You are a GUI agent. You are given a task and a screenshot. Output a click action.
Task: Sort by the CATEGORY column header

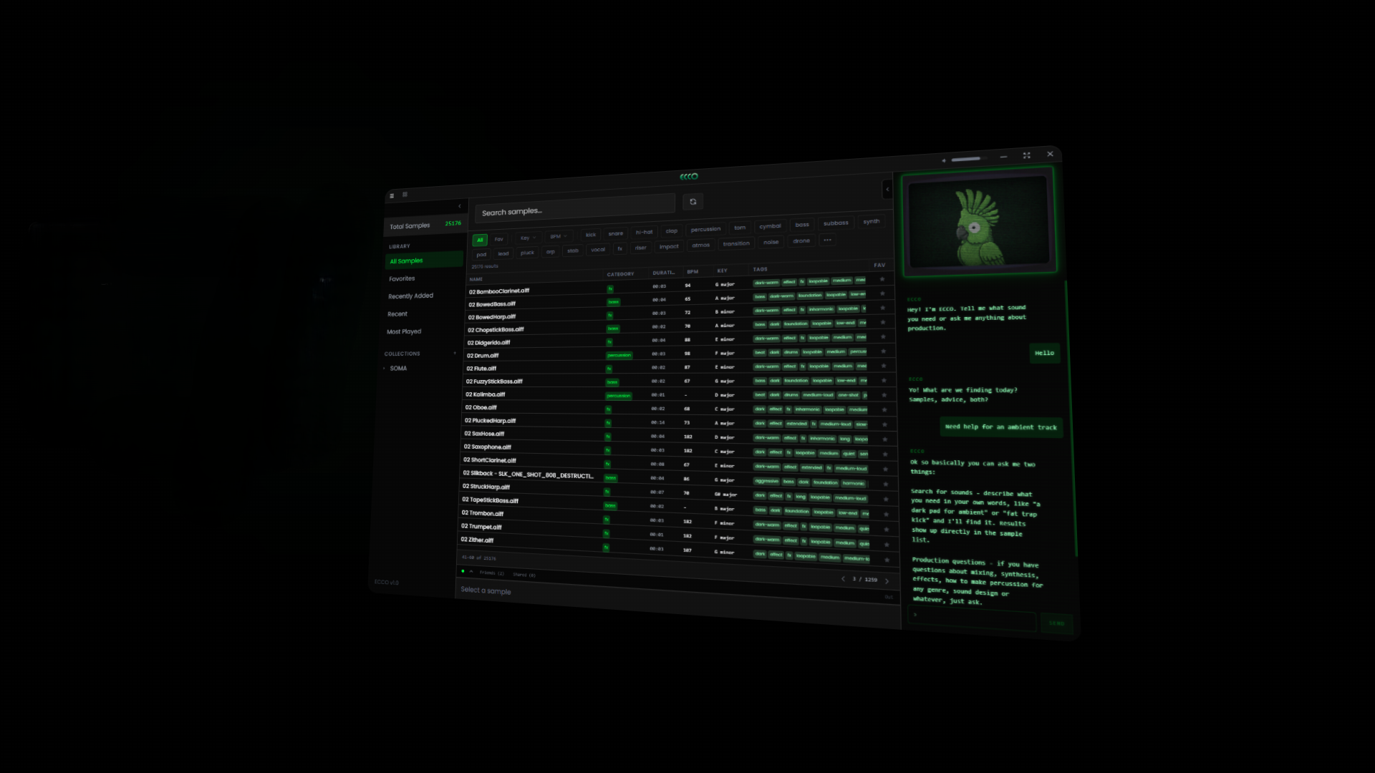click(620, 274)
